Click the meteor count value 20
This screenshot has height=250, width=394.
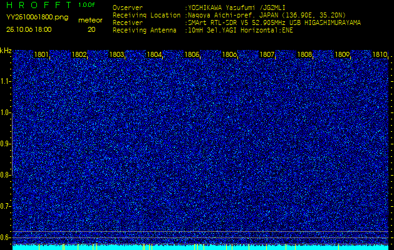pyautogui.click(x=91, y=29)
